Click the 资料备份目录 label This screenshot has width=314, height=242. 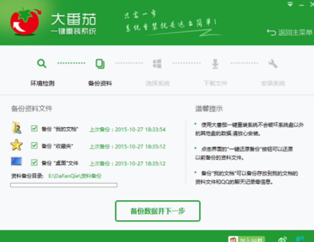27,176
